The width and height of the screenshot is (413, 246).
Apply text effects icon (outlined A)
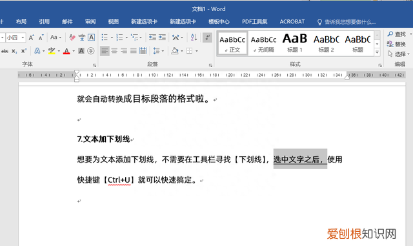[x=37, y=51]
